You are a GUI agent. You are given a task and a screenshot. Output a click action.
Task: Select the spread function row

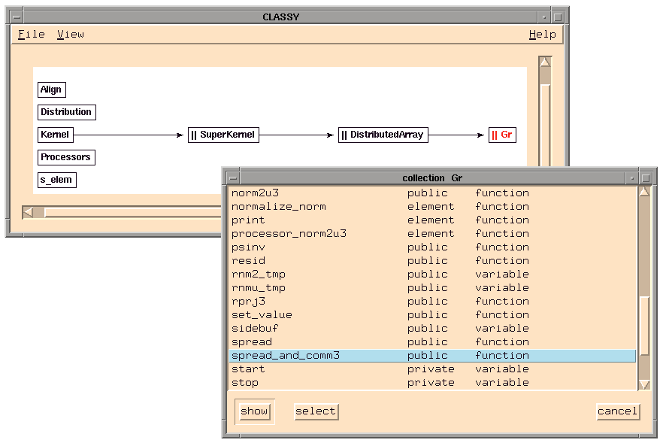pyautogui.click(x=432, y=343)
